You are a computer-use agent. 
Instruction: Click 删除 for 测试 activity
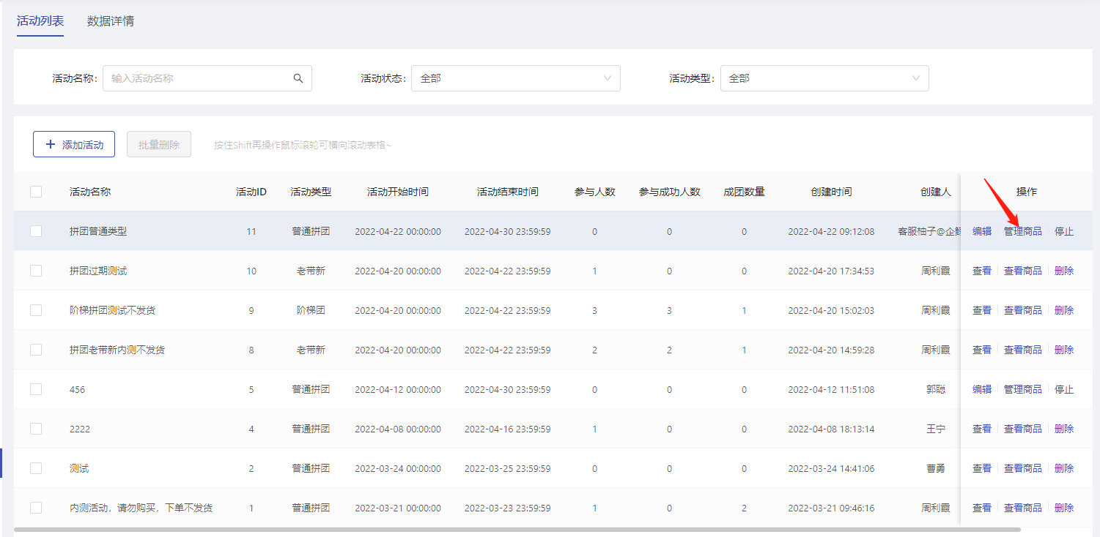(1064, 468)
